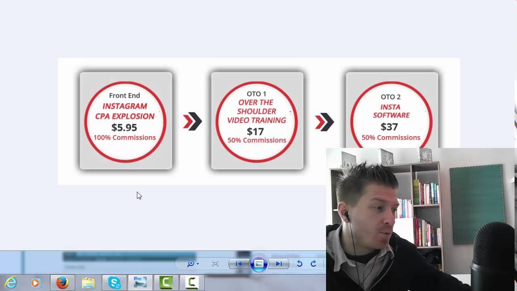The width and height of the screenshot is (517, 291).
Task: Click the Front End funnel circle
Action: (x=125, y=122)
